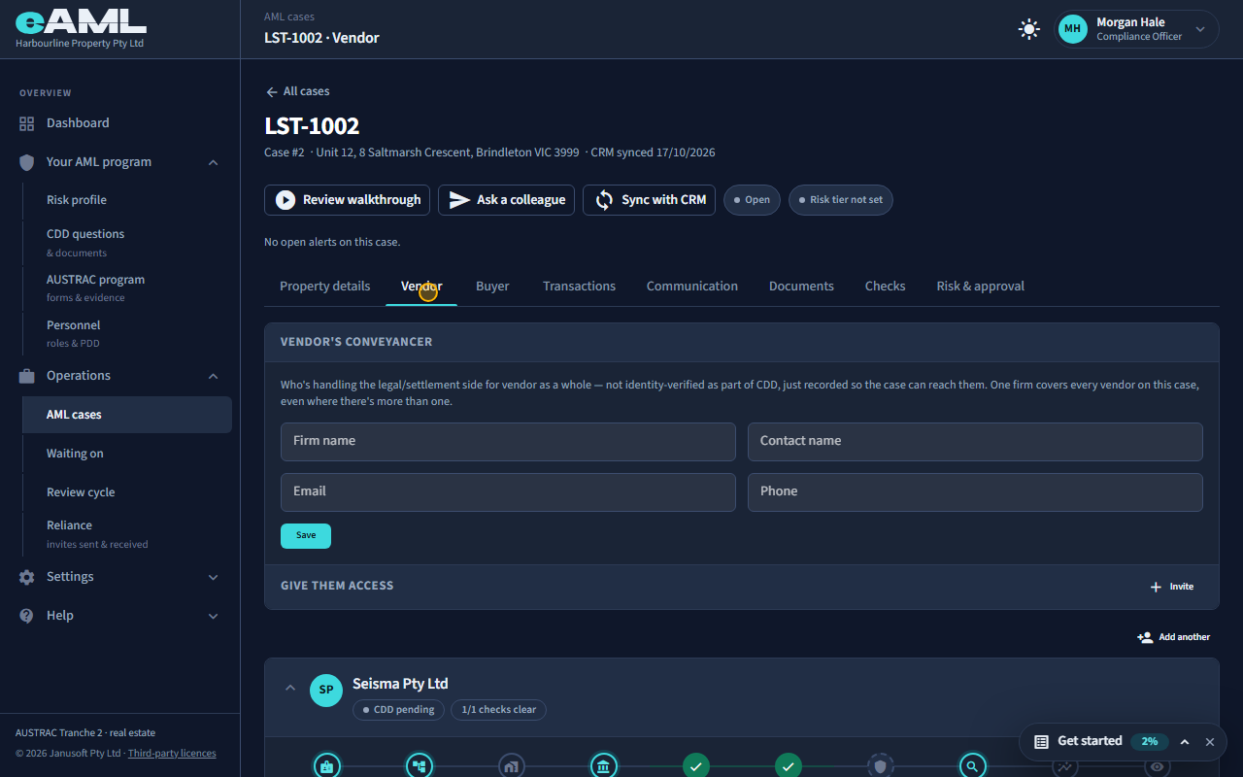1243x777 pixels.
Task: Switch to the Communication tab
Action: [692, 287]
